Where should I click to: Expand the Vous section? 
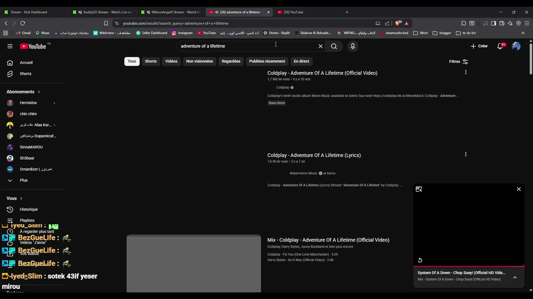(x=15, y=199)
